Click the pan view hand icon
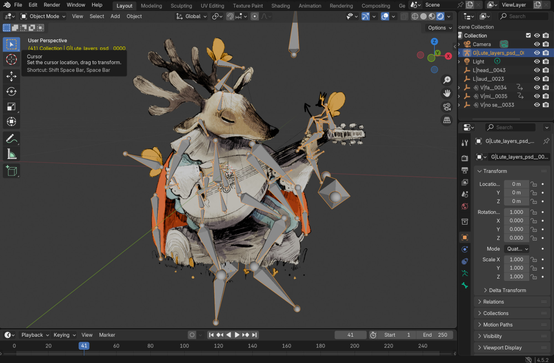The width and height of the screenshot is (554, 363). 447,93
